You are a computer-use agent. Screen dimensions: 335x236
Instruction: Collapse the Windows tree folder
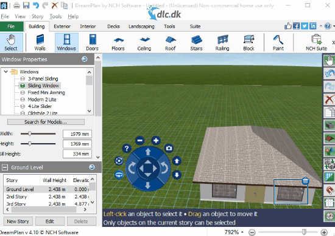(6, 72)
